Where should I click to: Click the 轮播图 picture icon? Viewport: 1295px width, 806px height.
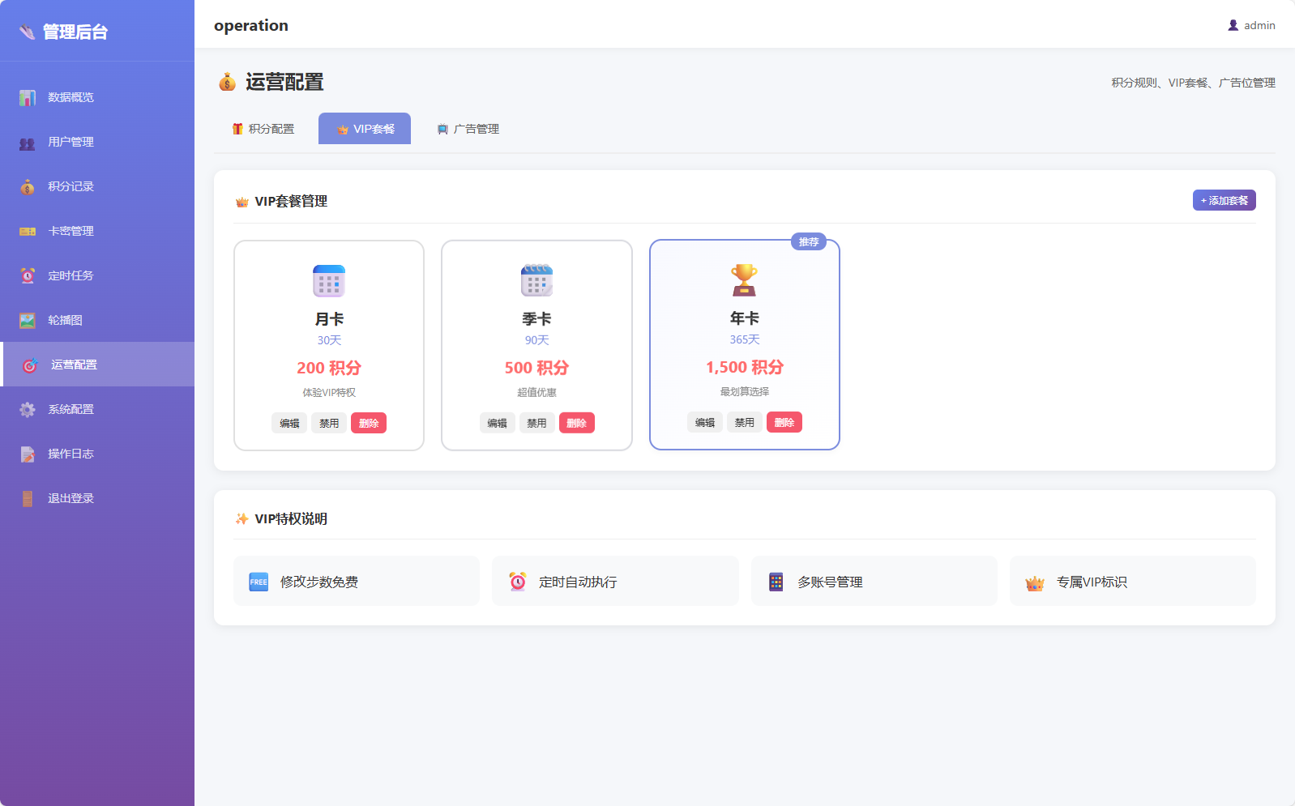(x=28, y=321)
